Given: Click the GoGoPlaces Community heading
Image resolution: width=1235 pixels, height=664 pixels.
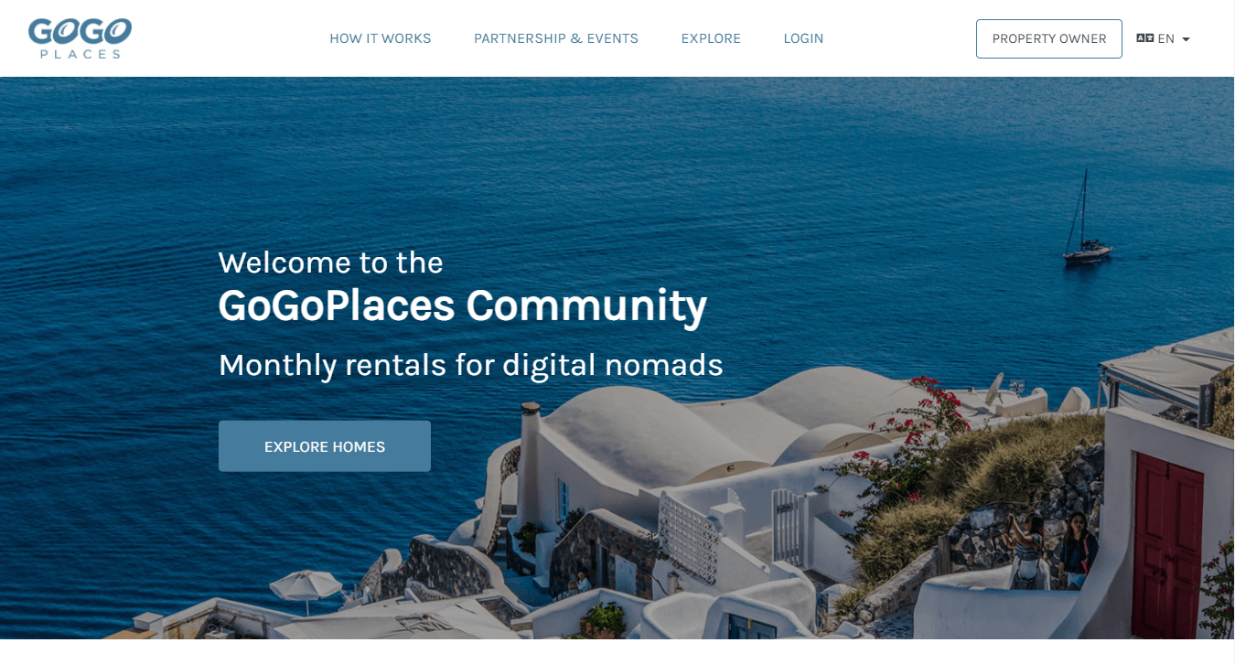Looking at the screenshot, I should 462,305.
